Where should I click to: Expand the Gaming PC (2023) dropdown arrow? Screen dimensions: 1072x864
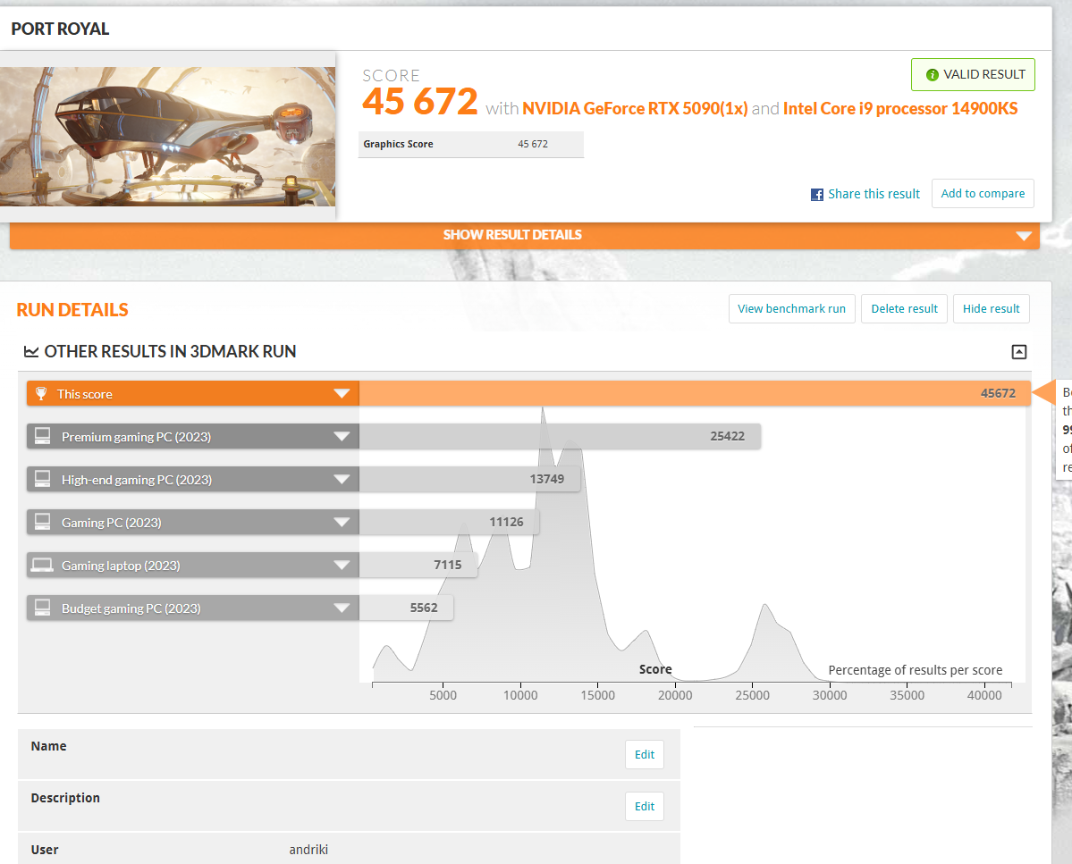341,523
